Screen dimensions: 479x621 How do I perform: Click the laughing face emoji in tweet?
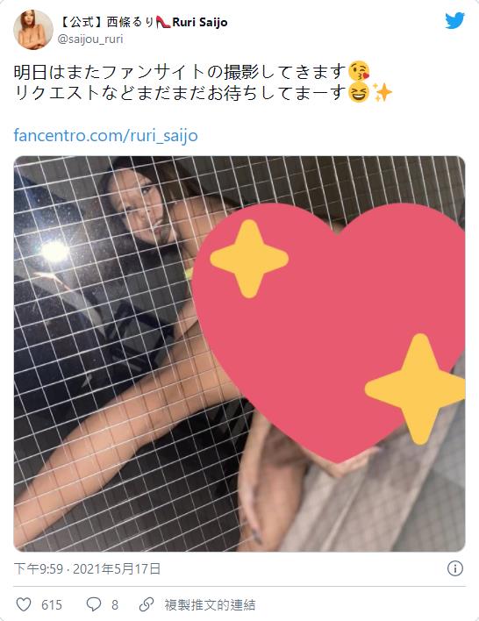point(359,93)
